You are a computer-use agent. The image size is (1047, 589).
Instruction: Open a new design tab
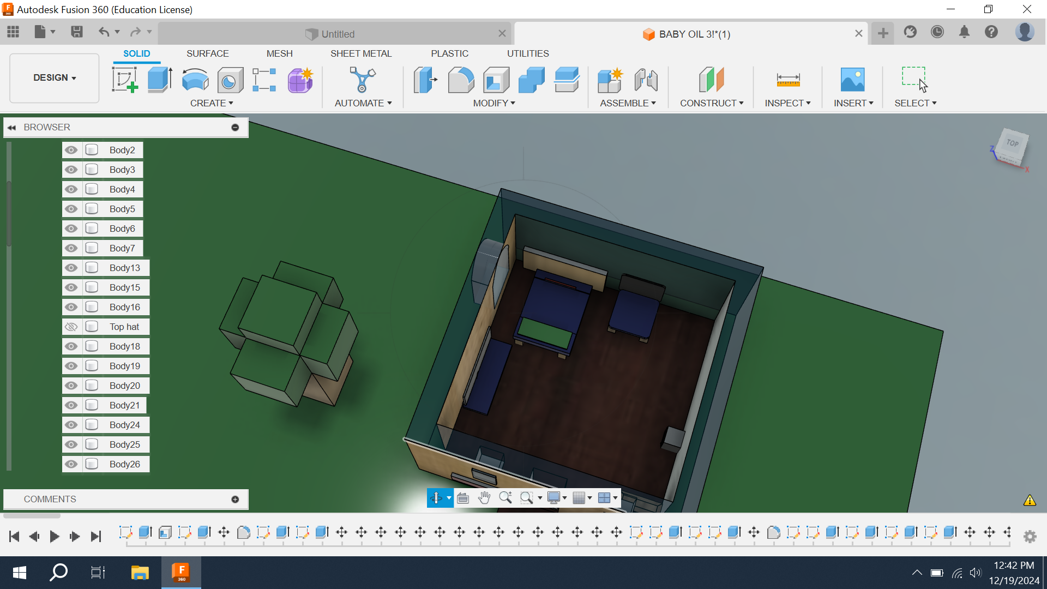tap(883, 33)
